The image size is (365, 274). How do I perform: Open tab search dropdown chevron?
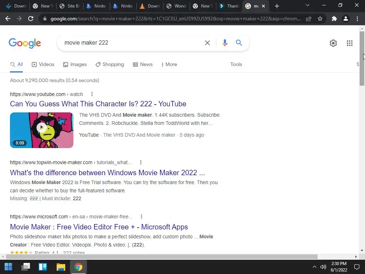click(308, 5)
